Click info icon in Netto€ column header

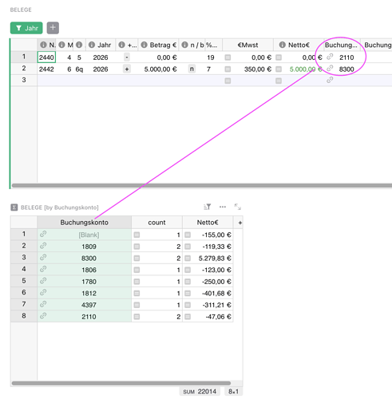(283, 45)
